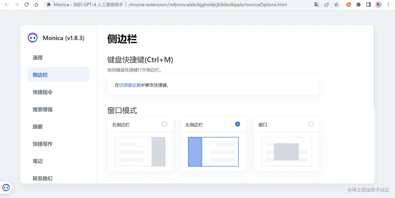This screenshot has width=395, height=198.
Task: Click the left sidebar layout preview
Action: (213, 152)
